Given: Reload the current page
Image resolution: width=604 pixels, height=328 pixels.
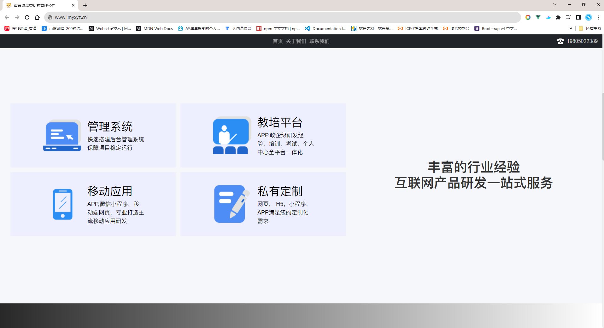Looking at the screenshot, I should click(27, 17).
